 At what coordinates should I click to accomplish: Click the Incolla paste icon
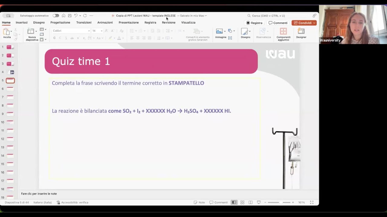coord(6,31)
